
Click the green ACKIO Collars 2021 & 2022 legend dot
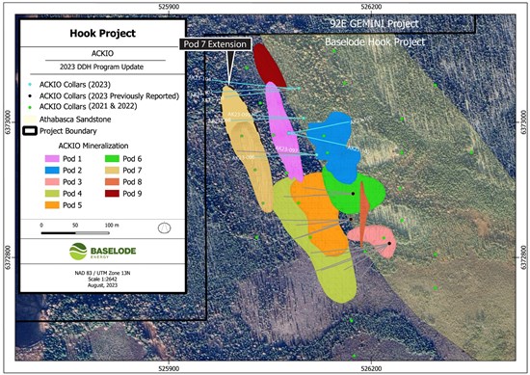(30, 107)
